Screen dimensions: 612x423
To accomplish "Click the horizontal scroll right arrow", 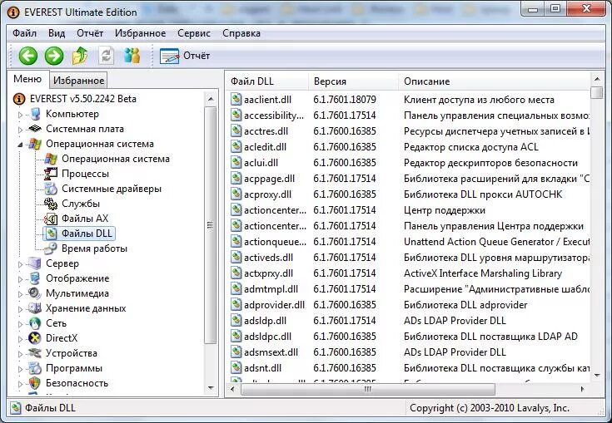I will (582, 389).
